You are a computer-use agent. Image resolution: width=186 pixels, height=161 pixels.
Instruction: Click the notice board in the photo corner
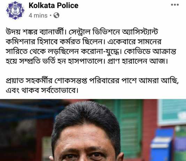tap(172, 112)
